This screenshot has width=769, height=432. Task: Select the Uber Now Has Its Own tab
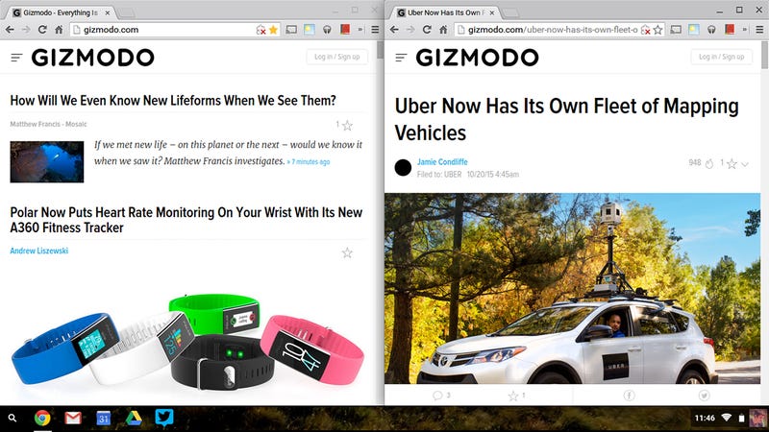click(x=446, y=12)
